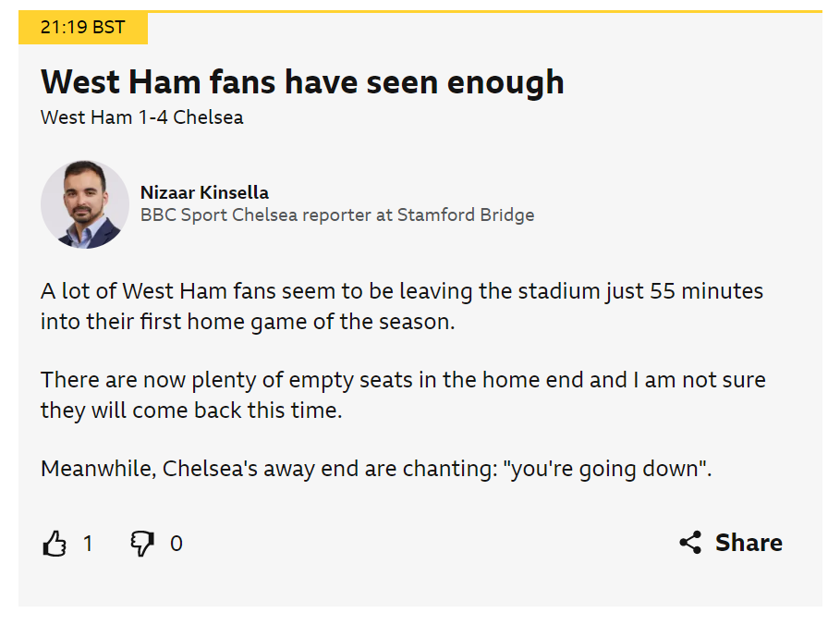The height and width of the screenshot is (625, 840).
Task: Dislike the post with the thumbs-down icon
Action: point(142,544)
